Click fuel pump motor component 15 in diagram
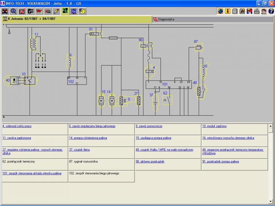Image resolution: width=275 pixels, height=206 pixels. (x=101, y=101)
